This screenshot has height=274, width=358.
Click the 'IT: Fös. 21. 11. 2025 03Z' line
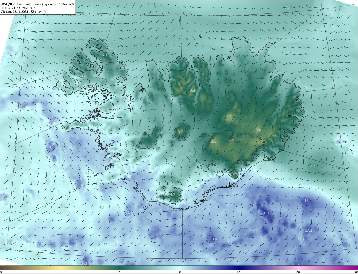[18, 8]
